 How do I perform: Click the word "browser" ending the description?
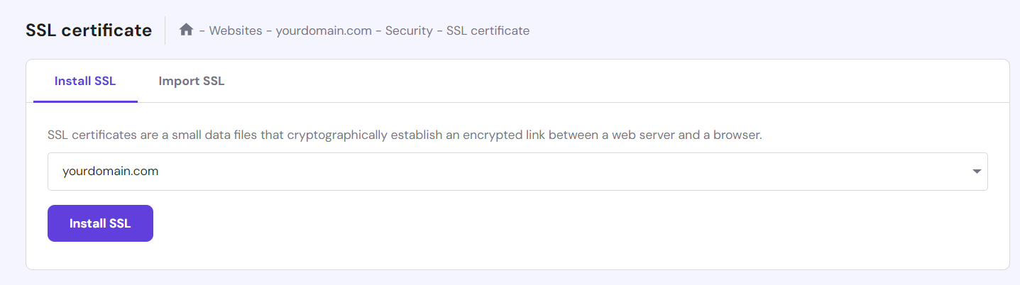(738, 135)
